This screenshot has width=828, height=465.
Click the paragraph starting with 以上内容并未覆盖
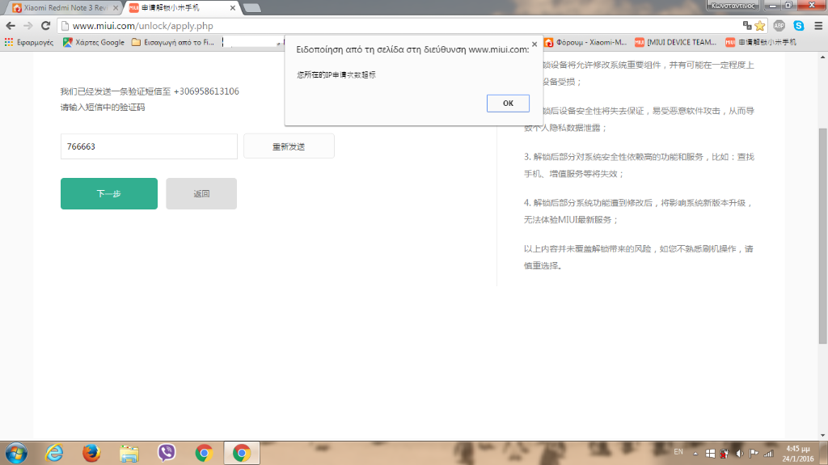[x=639, y=257]
